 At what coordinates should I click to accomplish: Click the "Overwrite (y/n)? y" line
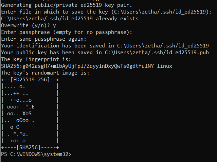[29, 25]
